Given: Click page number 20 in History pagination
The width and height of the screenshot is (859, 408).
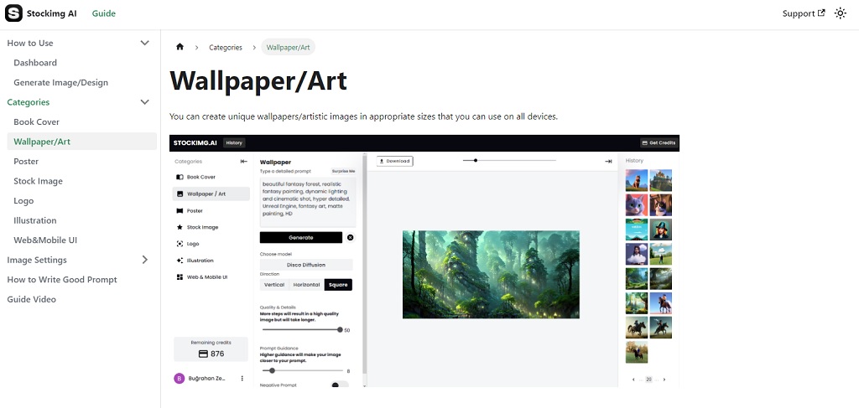Looking at the screenshot, I should 648,380.
